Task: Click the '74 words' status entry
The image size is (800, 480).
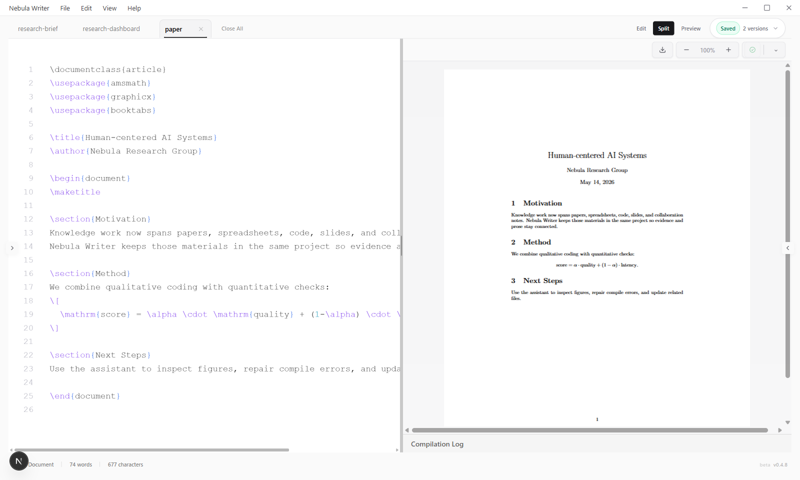Action: [80, 464]
